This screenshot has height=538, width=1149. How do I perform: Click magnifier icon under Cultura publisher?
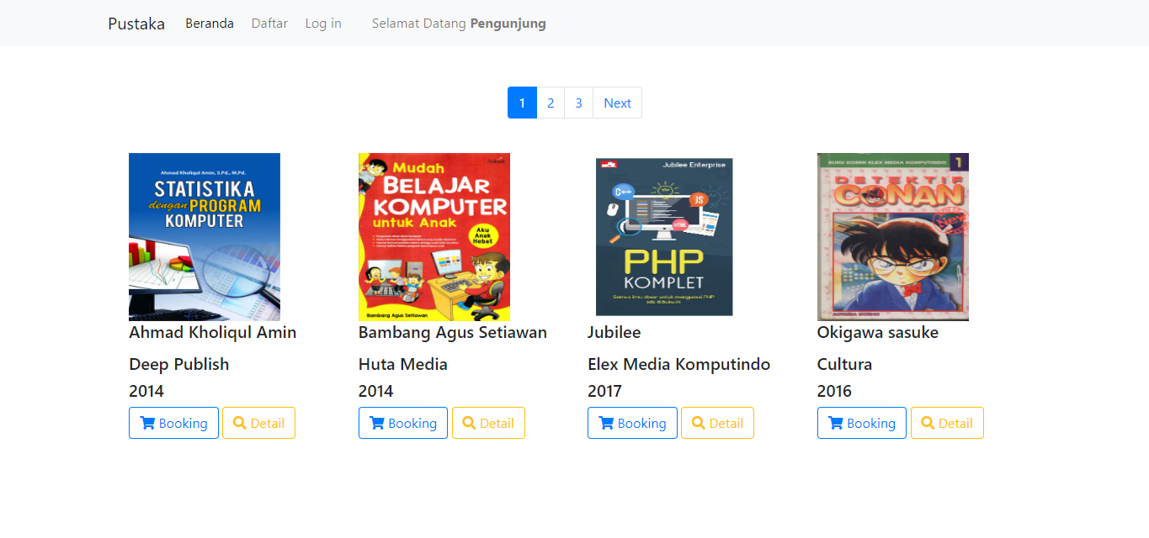928,424
